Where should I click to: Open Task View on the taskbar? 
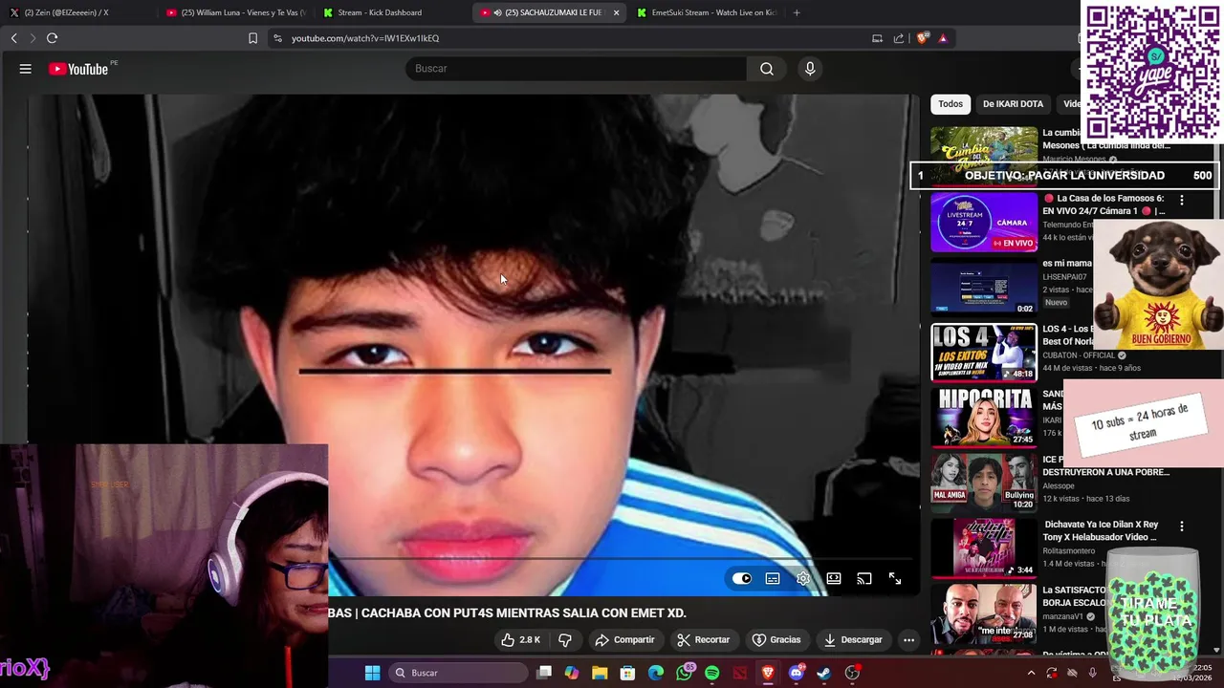pos(544,673)
